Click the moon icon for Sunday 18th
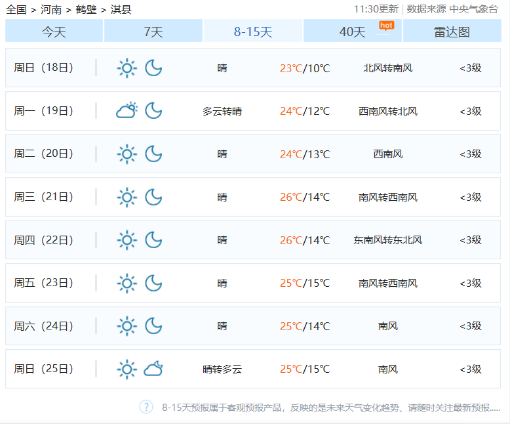Screen dimensions: 510x424 click(153, 68)
